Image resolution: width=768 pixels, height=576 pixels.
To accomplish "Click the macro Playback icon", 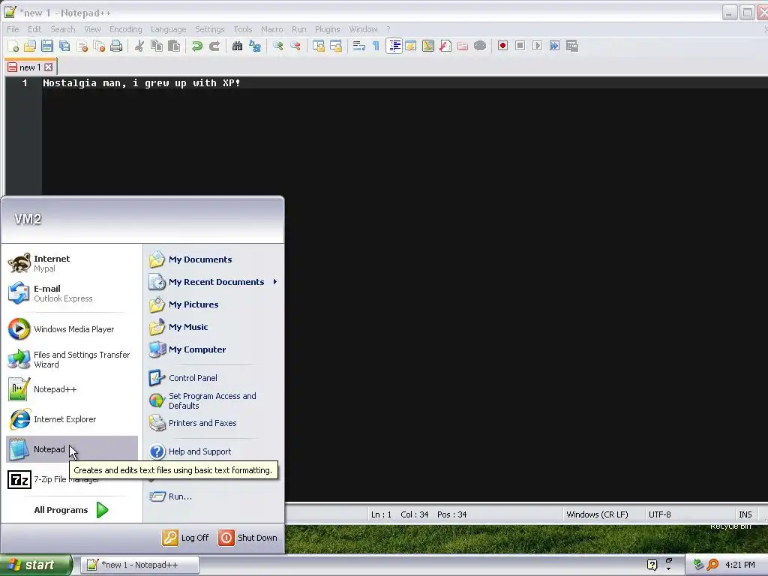I will (x=537, y=46).
